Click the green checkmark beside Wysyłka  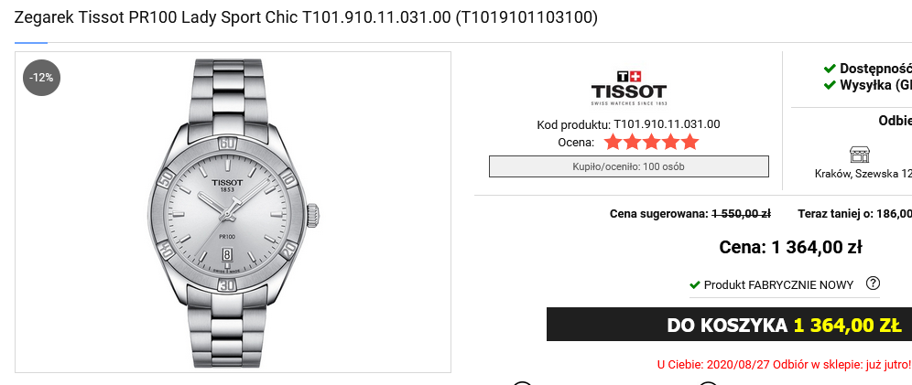[830, 85]
